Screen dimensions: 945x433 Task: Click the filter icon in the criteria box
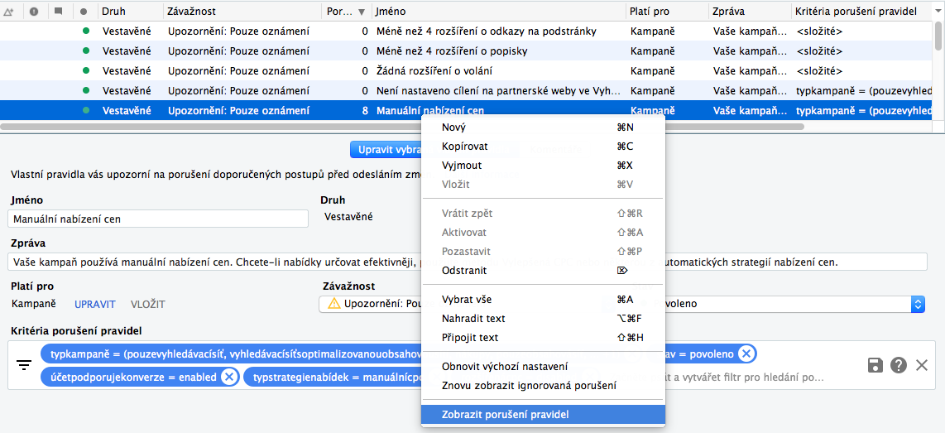[23, 365]
